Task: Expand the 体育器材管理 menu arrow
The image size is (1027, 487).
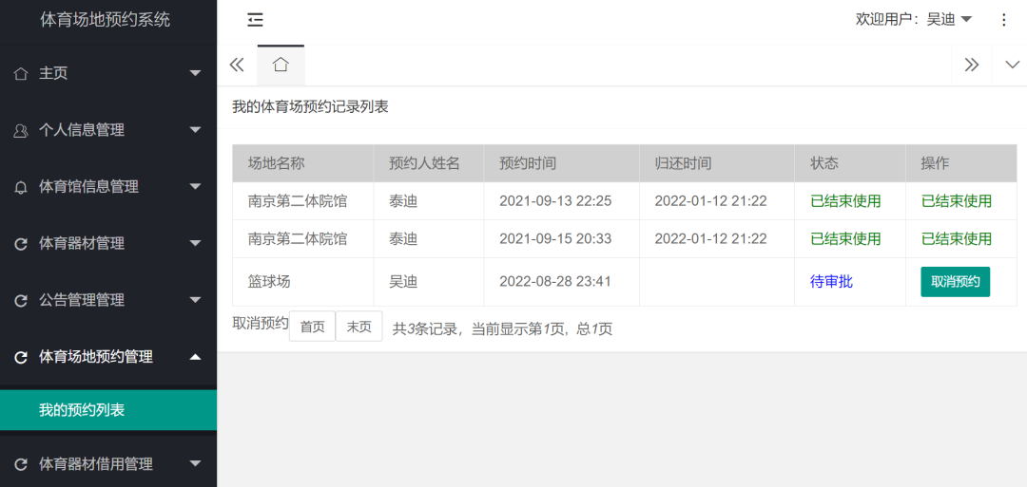Action: 195,243
